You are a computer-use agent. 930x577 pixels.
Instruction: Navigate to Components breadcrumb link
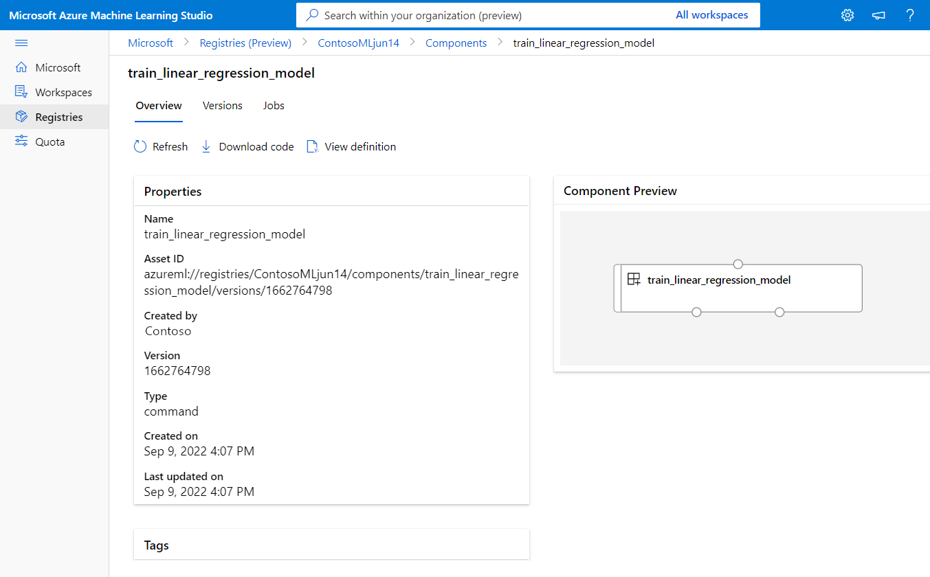[x=456, y=43]
